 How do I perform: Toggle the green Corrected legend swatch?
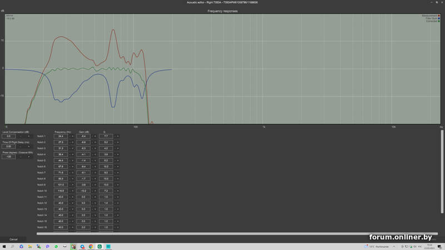tap(439, 21)
